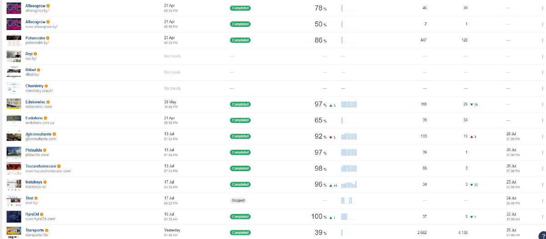The image size is (546, 239).
Task: Click Completed status badge for Edstoneinc
Action: tap(240, 104)
